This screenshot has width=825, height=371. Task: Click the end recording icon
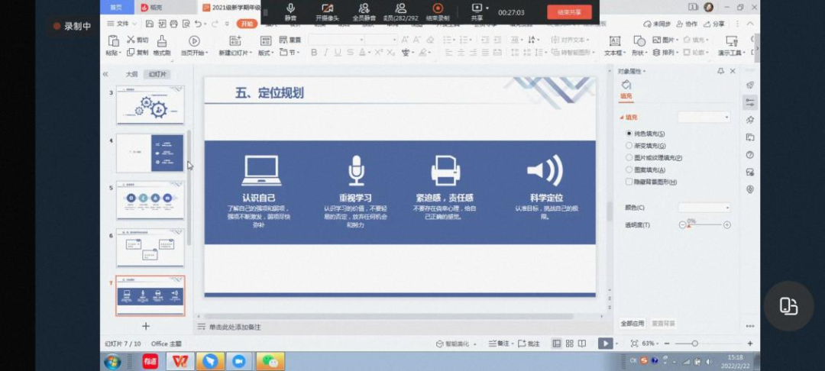pos(438,11)
